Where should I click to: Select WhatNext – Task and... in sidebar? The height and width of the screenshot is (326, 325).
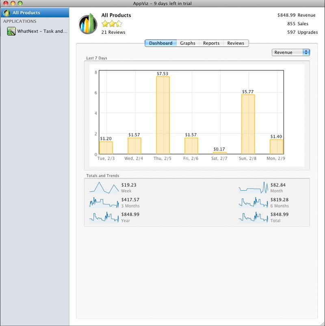42,31
